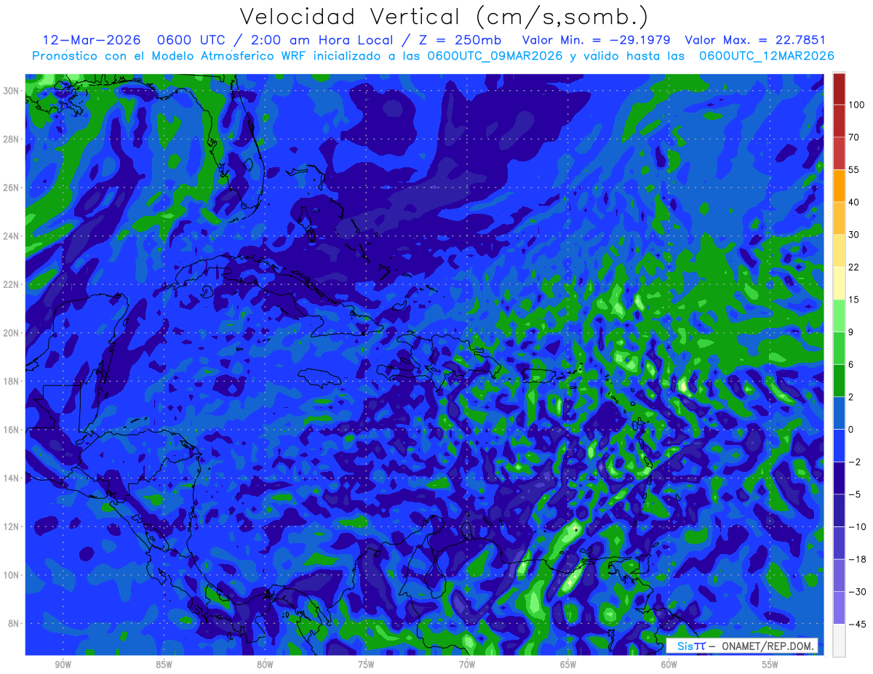Click the '75W' longitude label
This screenshot has width=873, height=674.
pyautogui.click(x=366, y=665)
